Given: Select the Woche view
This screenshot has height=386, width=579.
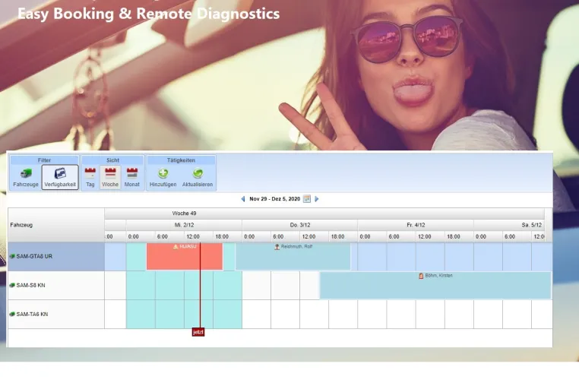Looking at the screenshot, I should [110, 177].
